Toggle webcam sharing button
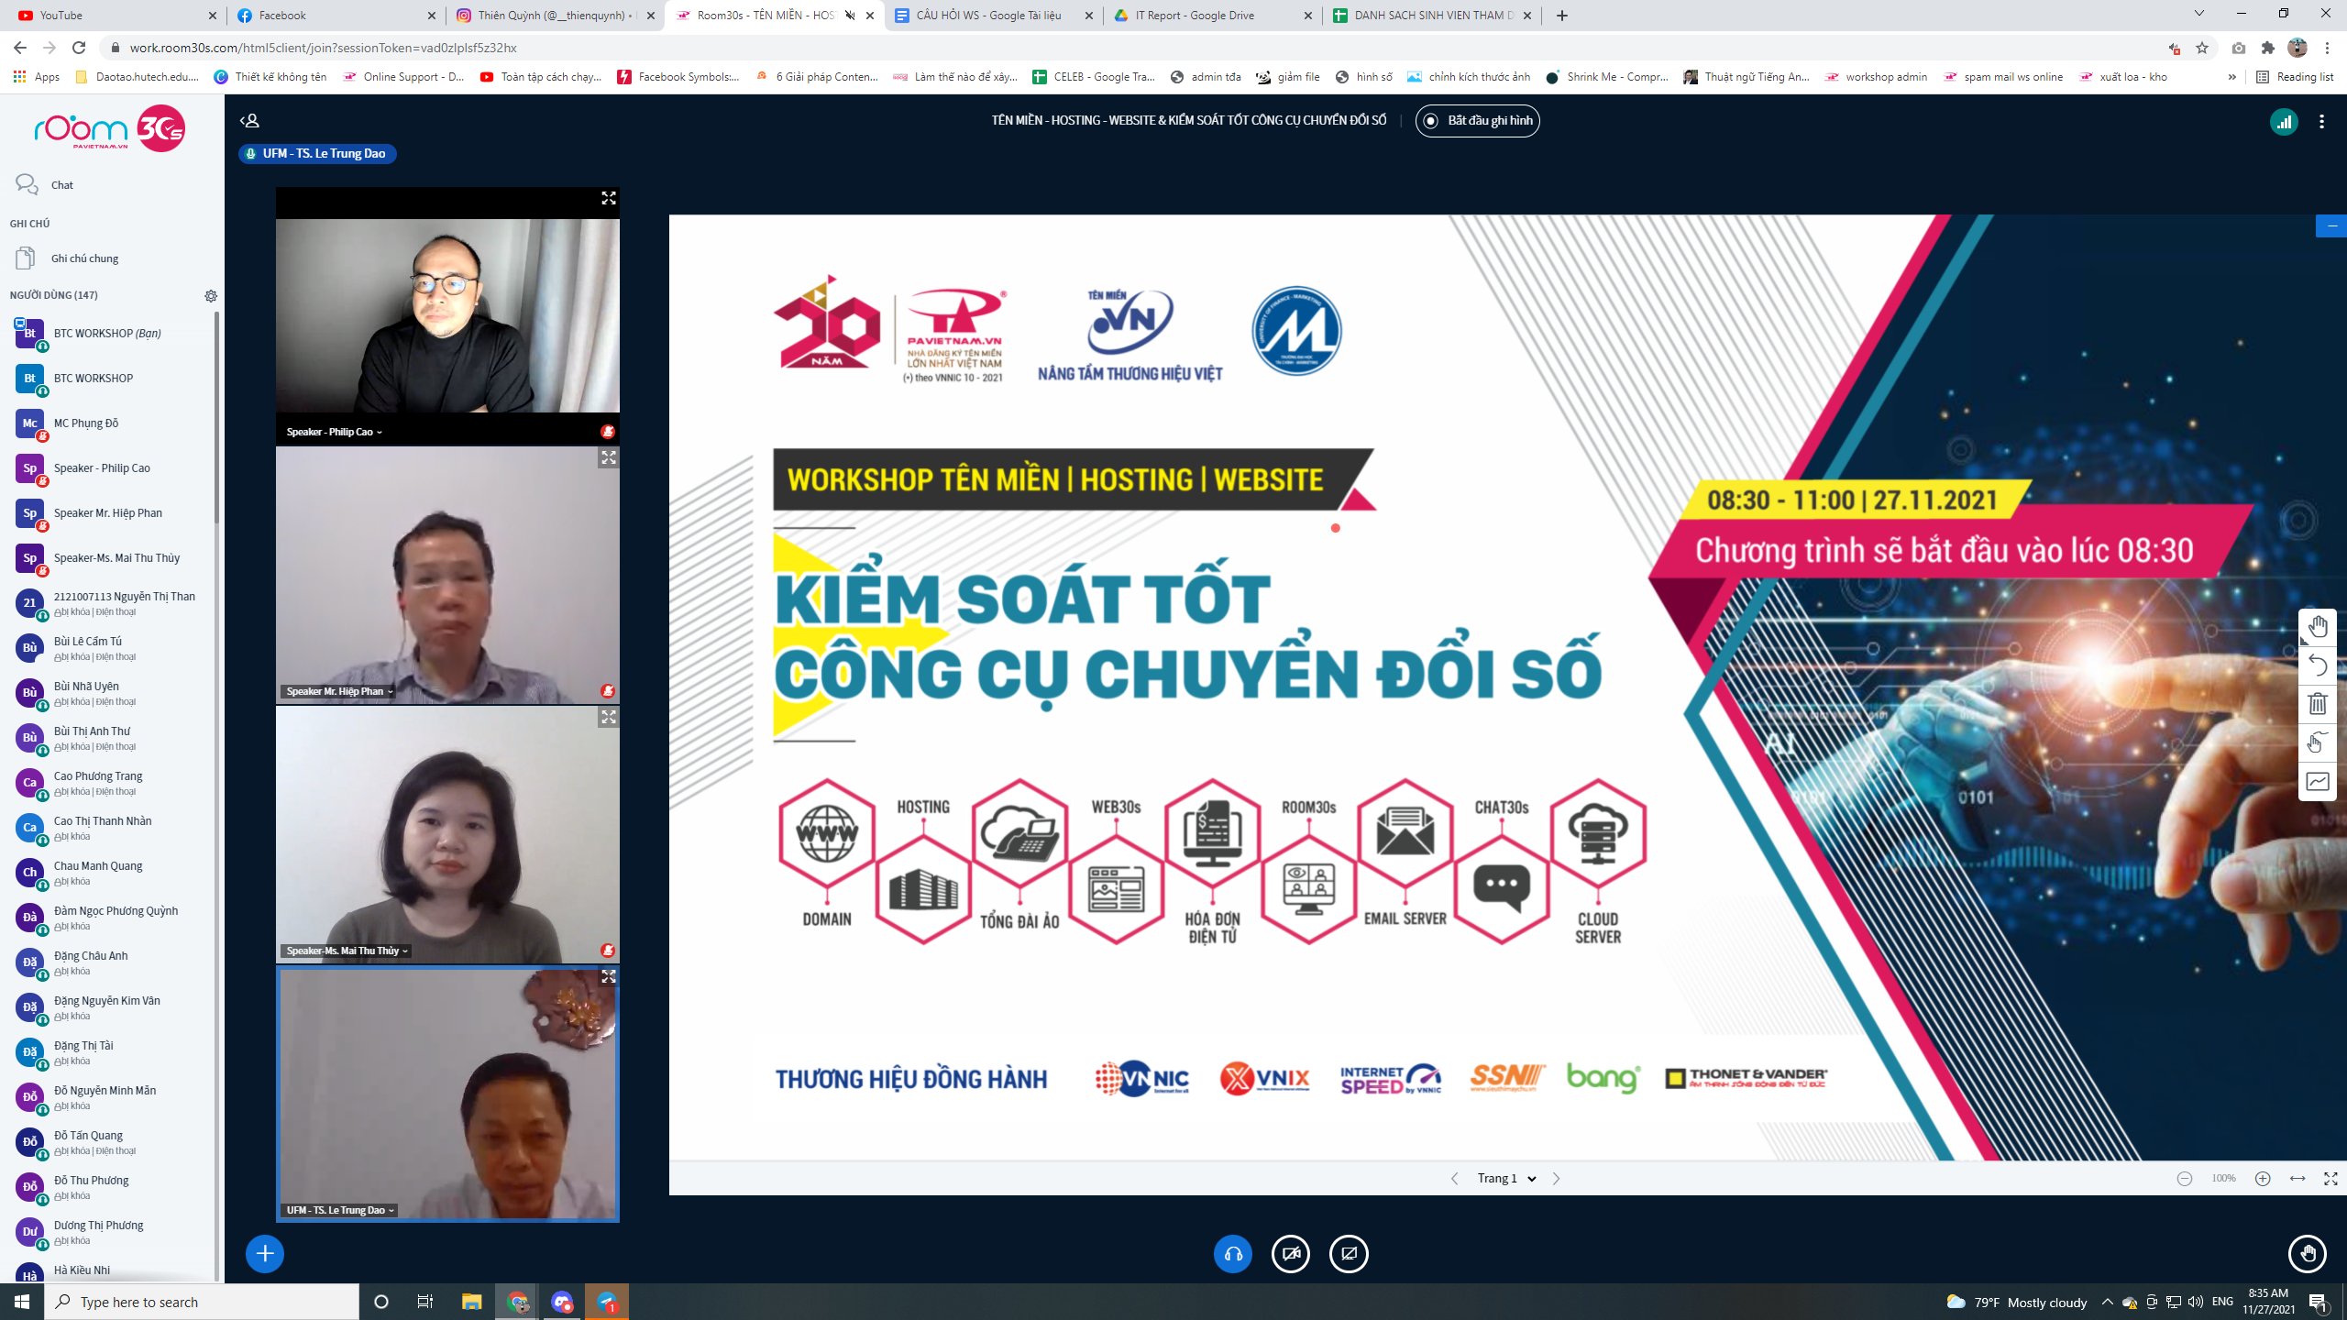The image size is (2347, 1320). pos(1291,1253)
